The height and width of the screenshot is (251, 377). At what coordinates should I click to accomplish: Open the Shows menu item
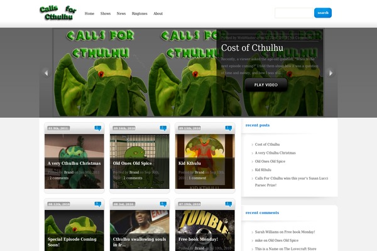pos(106,14)
